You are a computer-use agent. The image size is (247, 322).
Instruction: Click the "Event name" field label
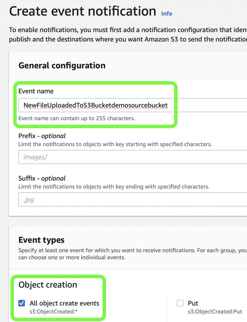36,91
